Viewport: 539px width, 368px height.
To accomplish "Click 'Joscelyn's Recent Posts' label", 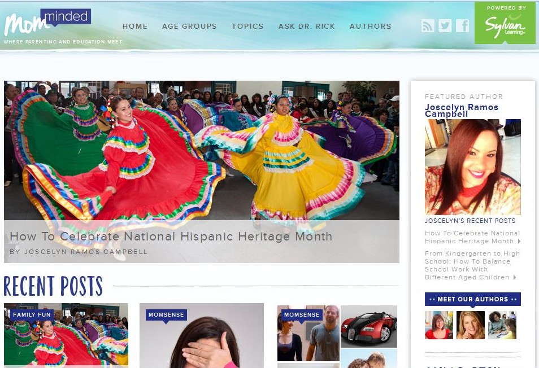I will 470,221.
